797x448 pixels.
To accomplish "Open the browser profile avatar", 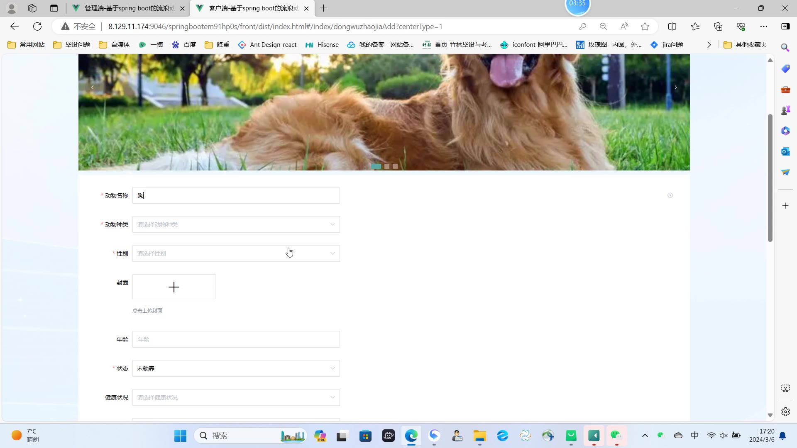I will 12,8.
